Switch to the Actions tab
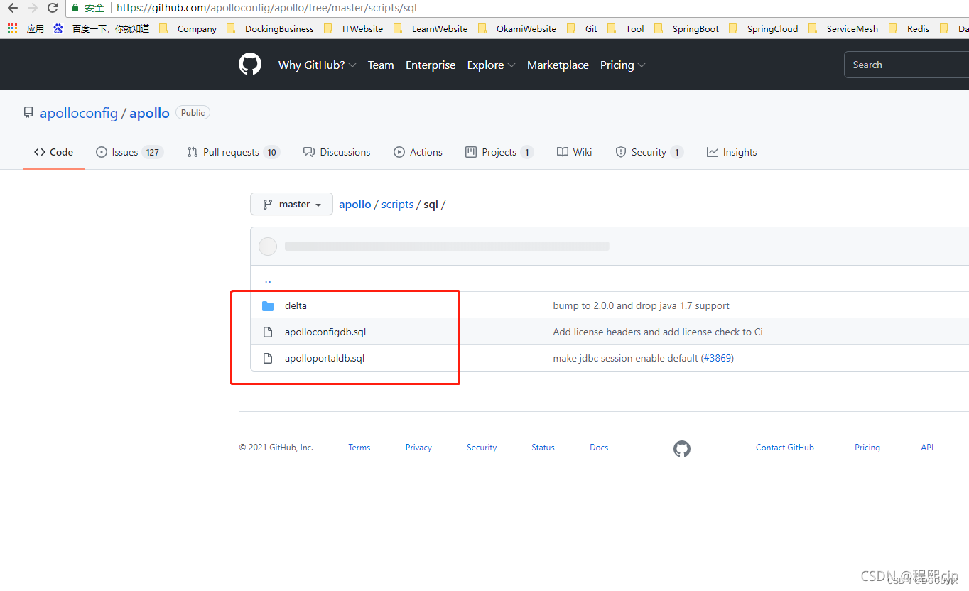The width and height of the screenshot is (969, 591). point(418,152)
